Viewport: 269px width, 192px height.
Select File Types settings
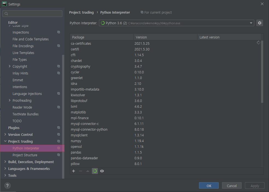20,60
